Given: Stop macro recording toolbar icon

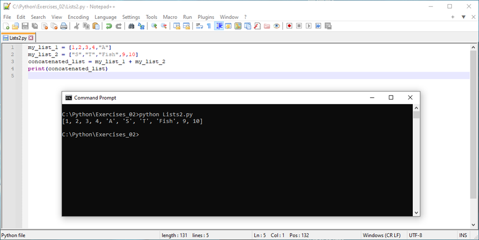Looking at the screenshot, I should (x=299, y=26).
